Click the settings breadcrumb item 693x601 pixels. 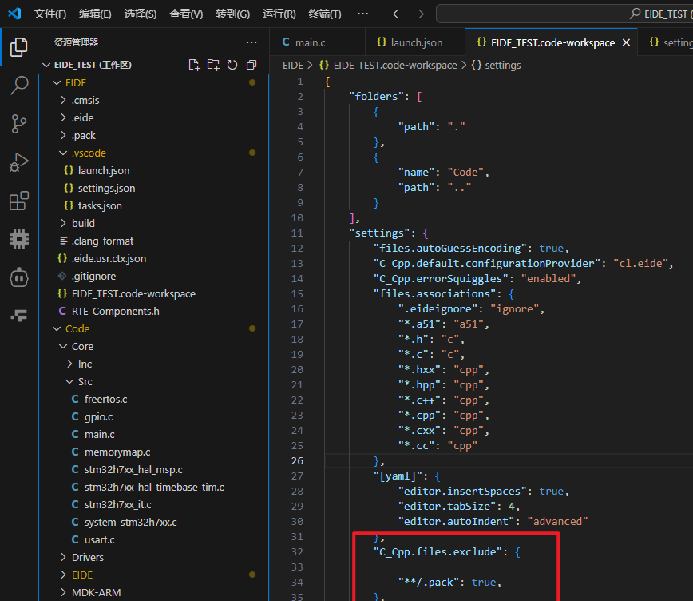click(x=502, y=65)
